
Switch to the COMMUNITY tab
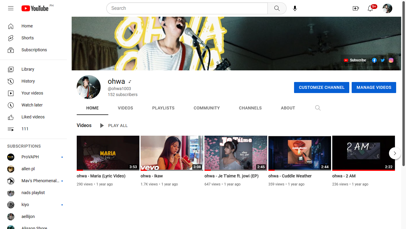[207, 108]
